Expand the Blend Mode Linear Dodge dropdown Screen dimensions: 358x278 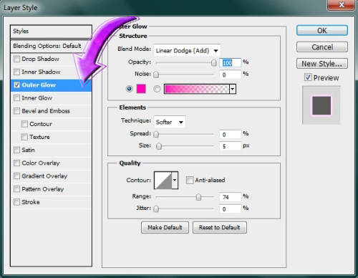pyautogui.click(x=187, y=50)
